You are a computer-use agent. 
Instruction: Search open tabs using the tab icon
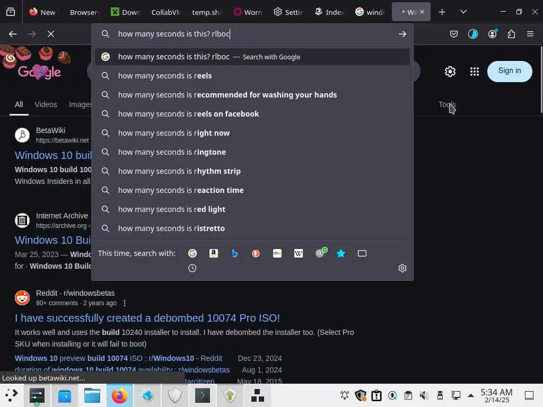click(x=362, y=253)
